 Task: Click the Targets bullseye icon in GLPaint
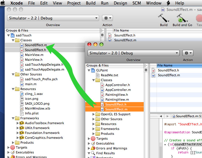click(x=93, y=139)
